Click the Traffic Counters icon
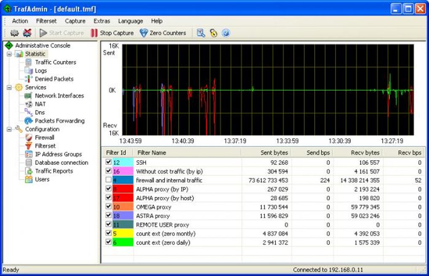Viewport: 429px width, 276px height. click(29, 62)
